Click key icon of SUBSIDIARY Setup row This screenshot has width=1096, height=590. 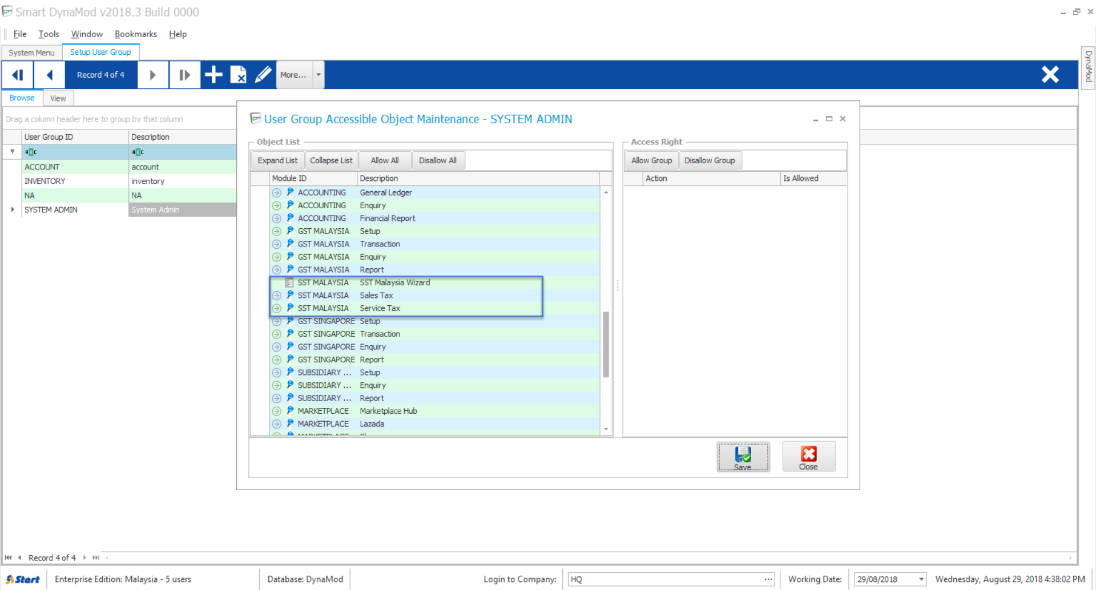290,372
